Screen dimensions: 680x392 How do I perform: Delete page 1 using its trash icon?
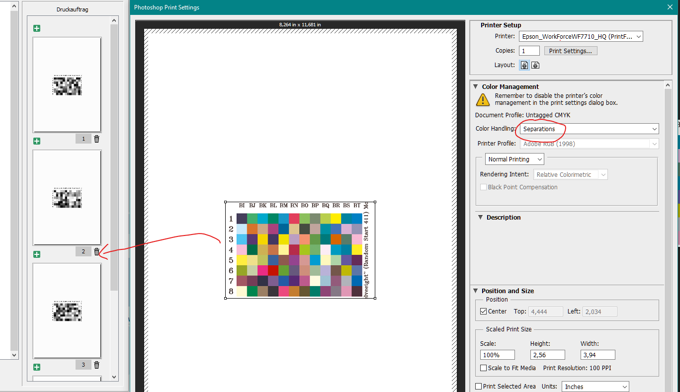point(96,139)
